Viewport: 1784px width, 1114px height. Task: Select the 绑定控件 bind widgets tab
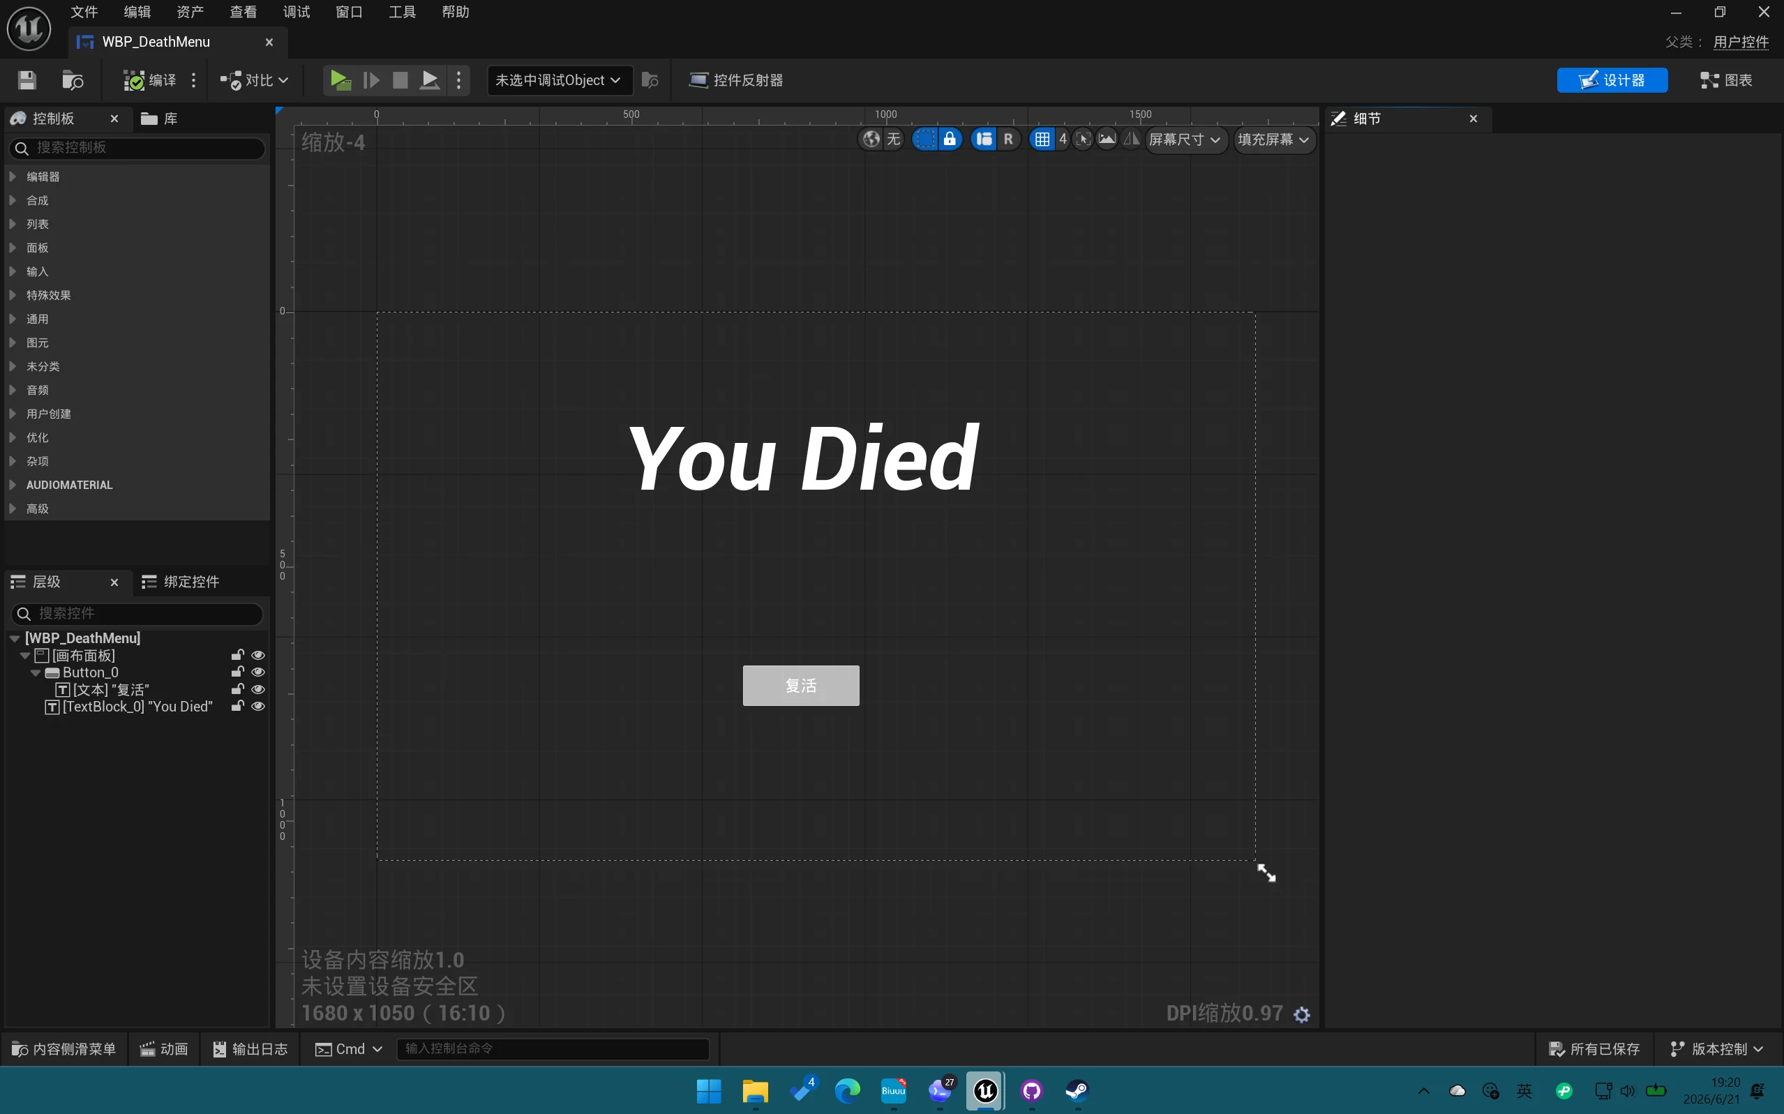click(x=181, y=582)
